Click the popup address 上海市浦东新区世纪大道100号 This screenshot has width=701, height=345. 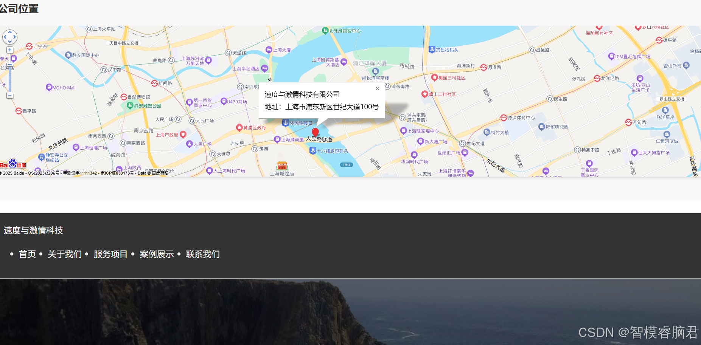click(x=332, y=107)
